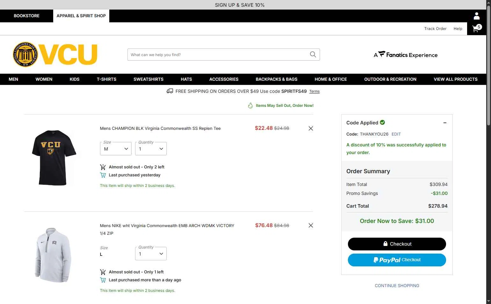The image size is (491, 304).
Task: Collapse the Code Applied section
Action: click(x=445, y=123)
